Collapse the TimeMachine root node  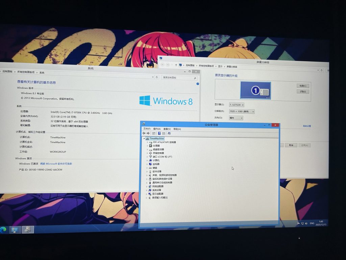(144, 138)
